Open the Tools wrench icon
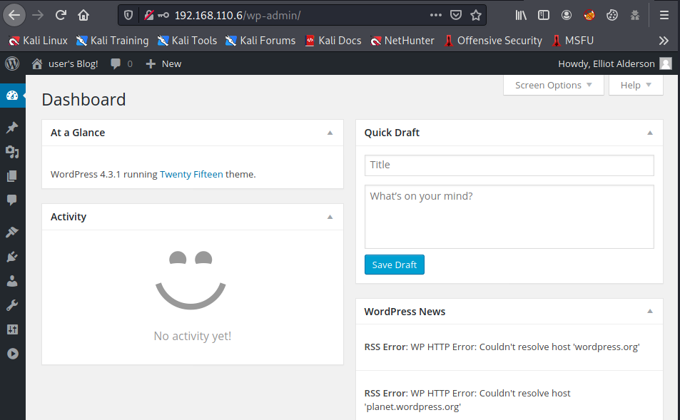This screenshot has height=420, width=680. click(x=12, y=305)
